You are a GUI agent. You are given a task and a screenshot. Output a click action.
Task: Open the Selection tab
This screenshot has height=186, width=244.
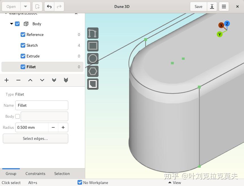pos(62,174)
